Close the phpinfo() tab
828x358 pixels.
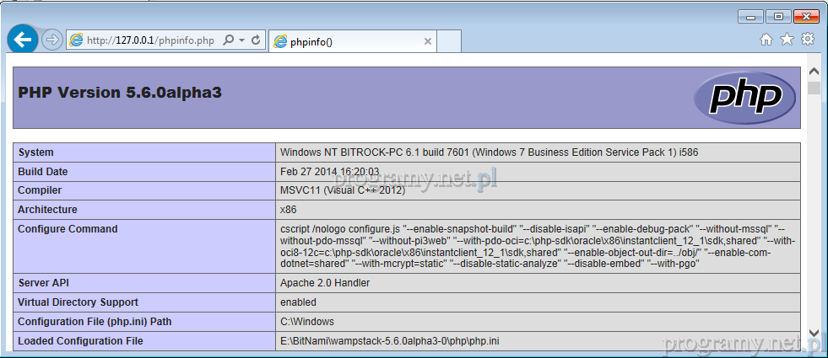tap(427, 41)
